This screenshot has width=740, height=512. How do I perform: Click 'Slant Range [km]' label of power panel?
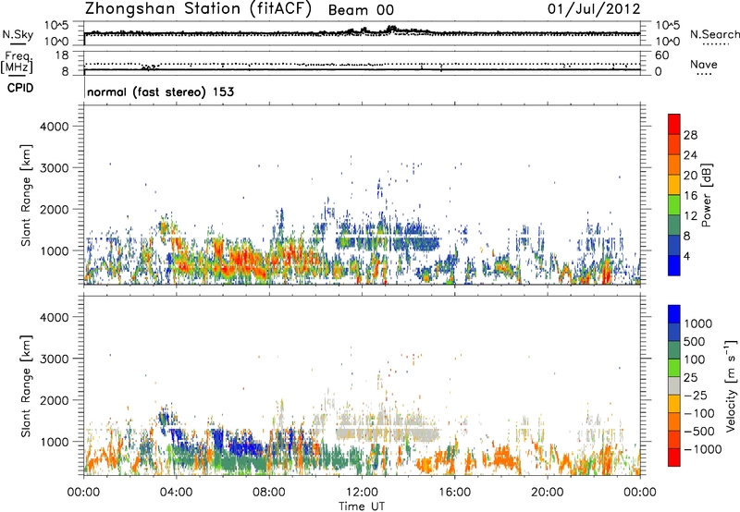tap(27, 195)
